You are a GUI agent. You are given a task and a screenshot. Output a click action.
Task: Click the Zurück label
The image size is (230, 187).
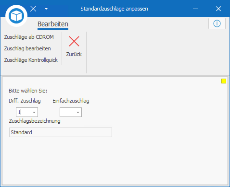pos(74,54)
